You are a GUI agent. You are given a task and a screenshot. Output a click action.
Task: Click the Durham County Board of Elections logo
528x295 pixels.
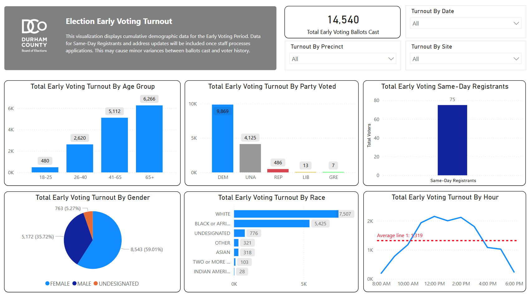pos(34,35)
